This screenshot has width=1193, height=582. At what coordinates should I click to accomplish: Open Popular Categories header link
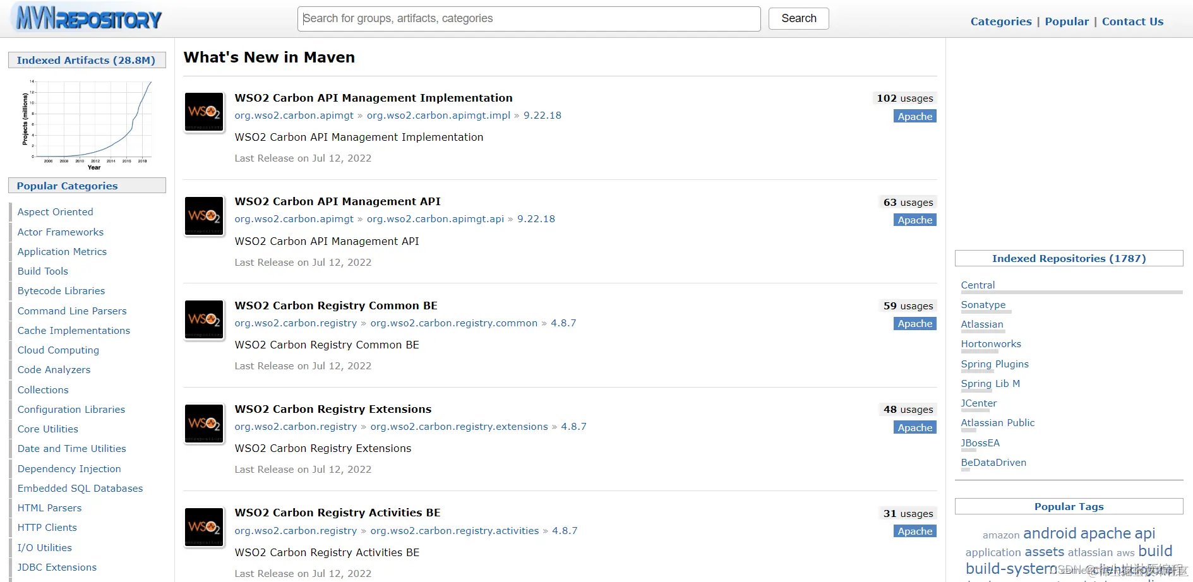(x=67, y=186)
